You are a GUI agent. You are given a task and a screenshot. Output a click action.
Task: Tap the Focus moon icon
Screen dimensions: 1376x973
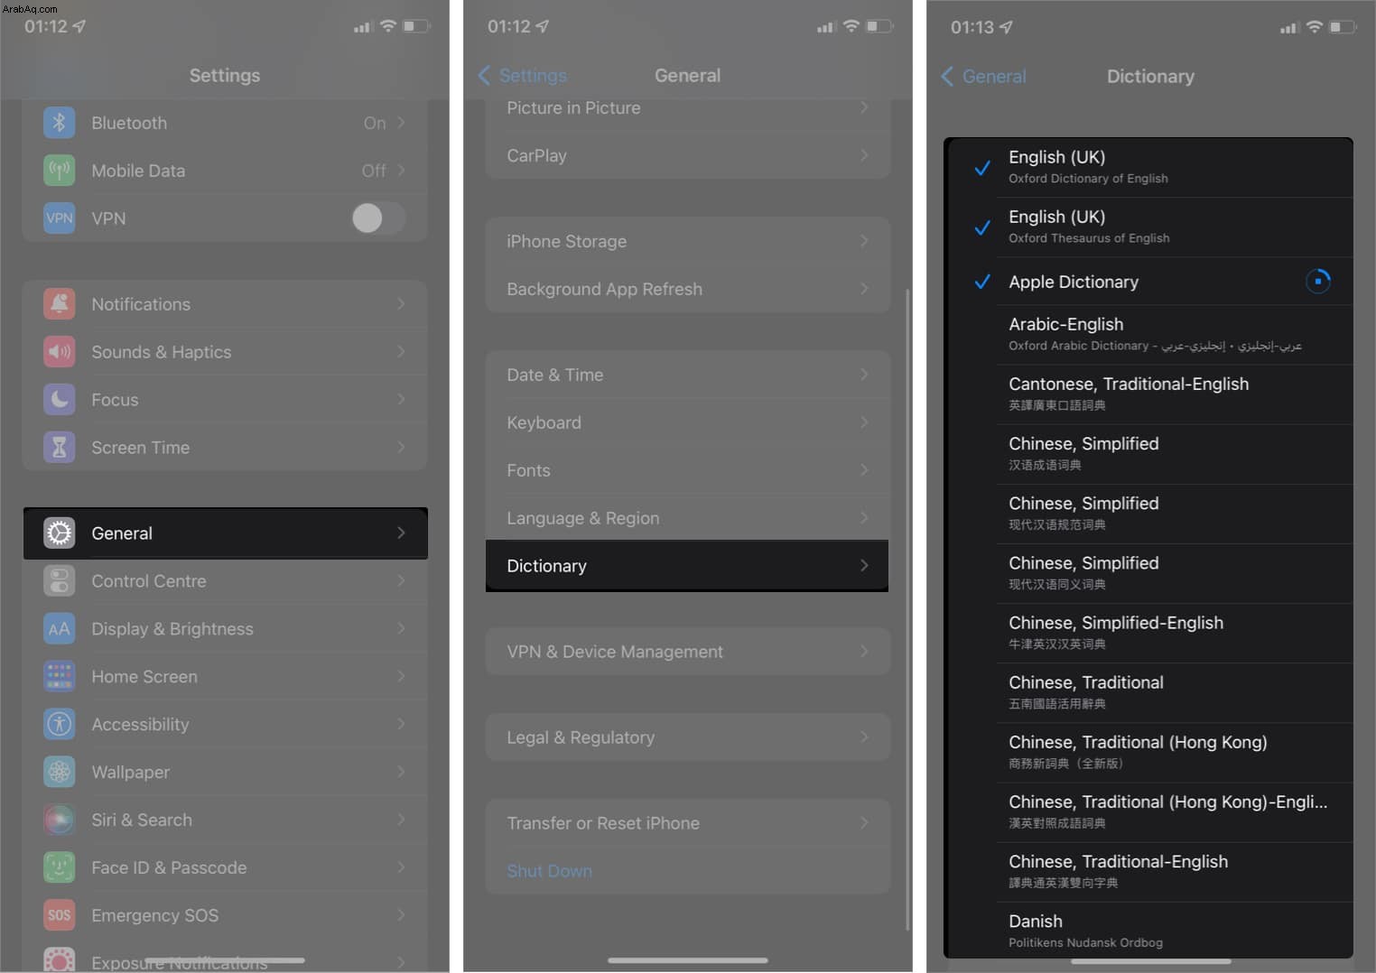pyautogui.click(x=60, y=400)
